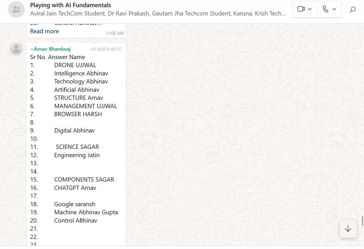Click the empty entry number 21.
Viewport: 364px width, 249px height.
34,229
